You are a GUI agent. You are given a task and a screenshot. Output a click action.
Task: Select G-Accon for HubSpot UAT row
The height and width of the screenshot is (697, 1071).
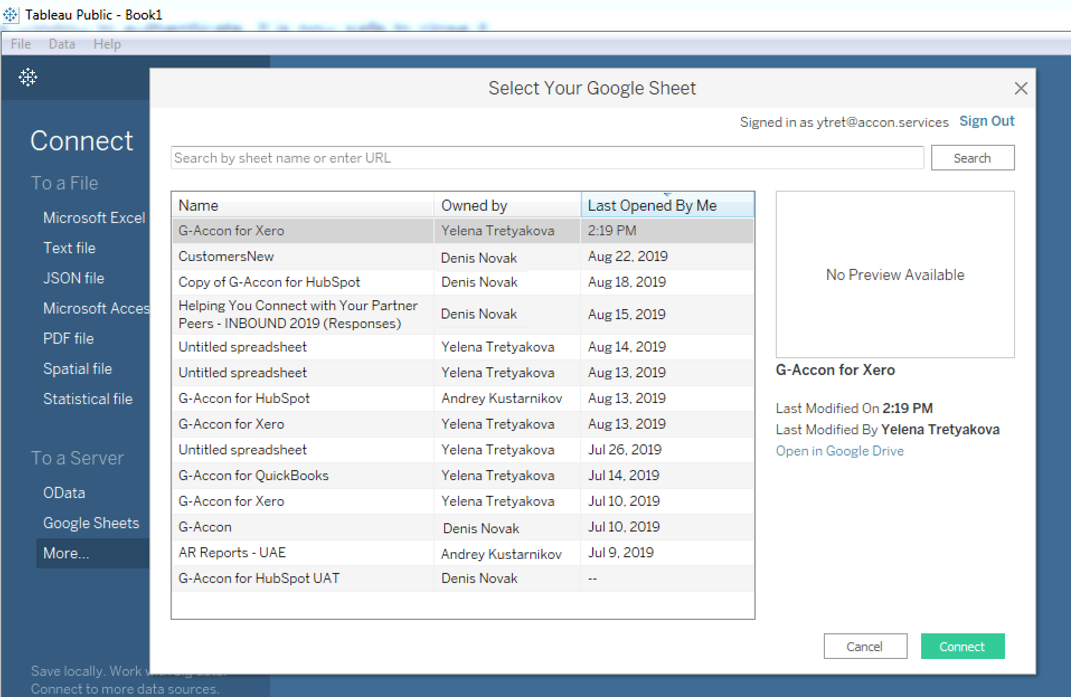point(463,579)
